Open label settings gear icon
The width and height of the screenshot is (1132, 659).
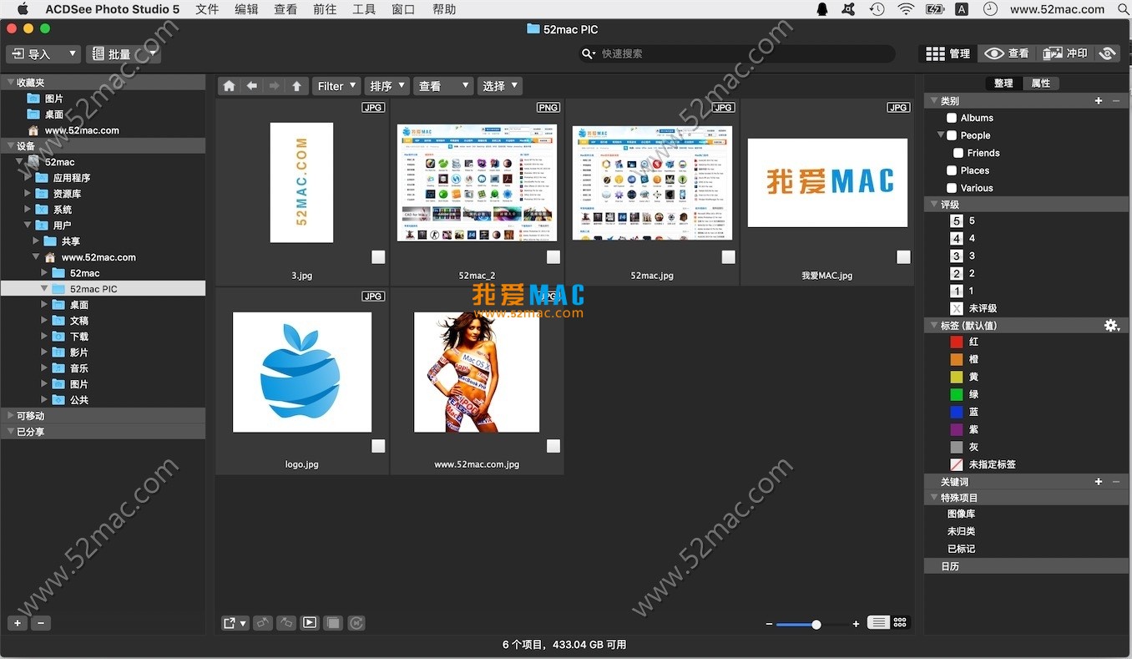(1111, 326)
